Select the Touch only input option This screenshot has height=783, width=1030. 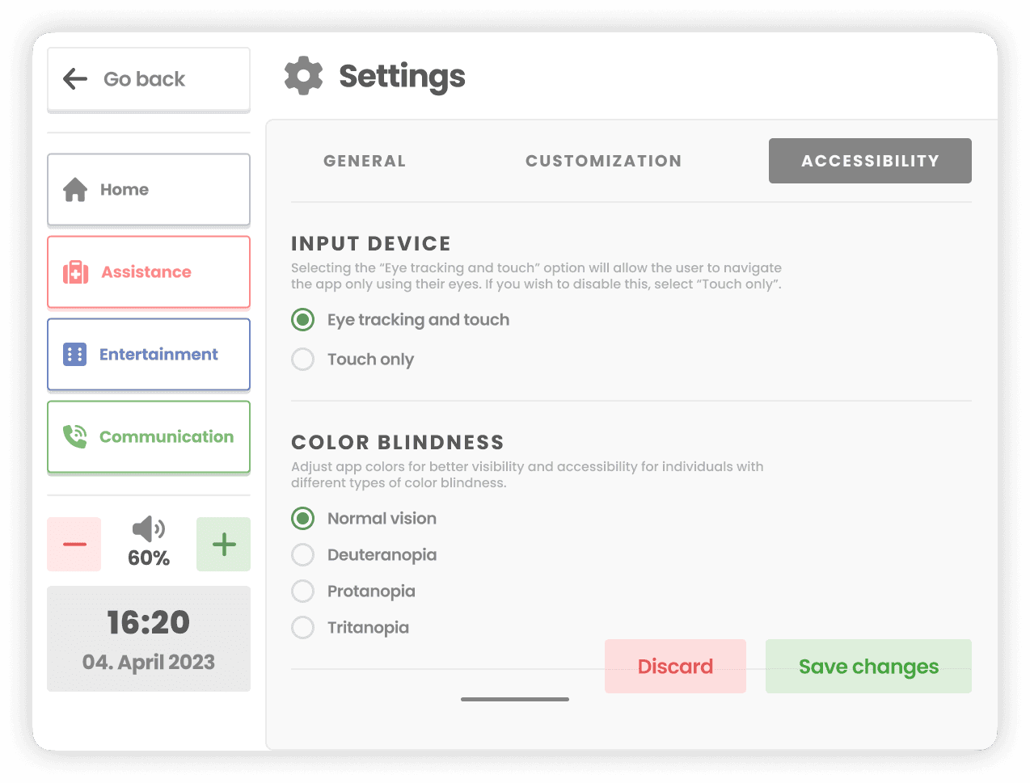pos(302,359)
